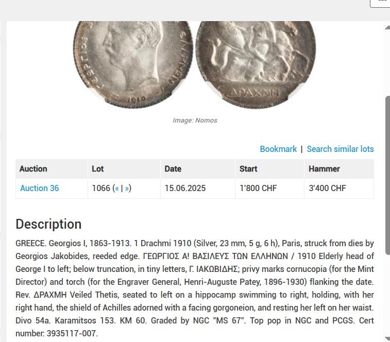Click the scrollbar down arrow
The image size is (390, 342).
(x=387, y=338)
